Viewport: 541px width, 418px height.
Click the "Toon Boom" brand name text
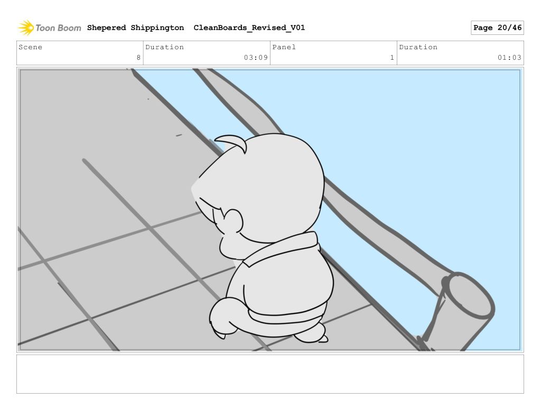[x=58, y=28]
